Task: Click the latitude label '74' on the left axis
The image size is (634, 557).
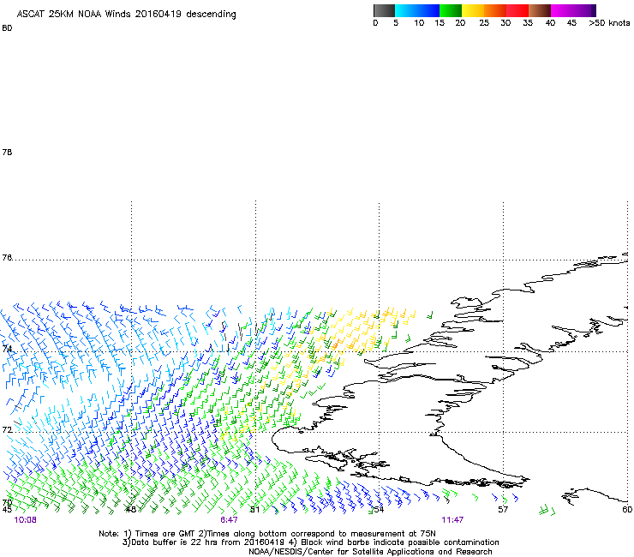Action: point(7,349)
